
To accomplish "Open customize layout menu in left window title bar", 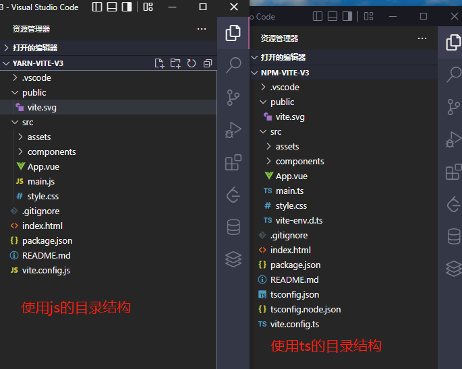I will pyautogui.click(x=148, y=7).
